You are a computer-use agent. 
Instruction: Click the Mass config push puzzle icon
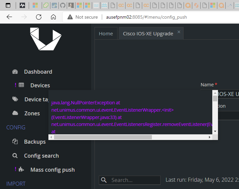tap(21, 169)
